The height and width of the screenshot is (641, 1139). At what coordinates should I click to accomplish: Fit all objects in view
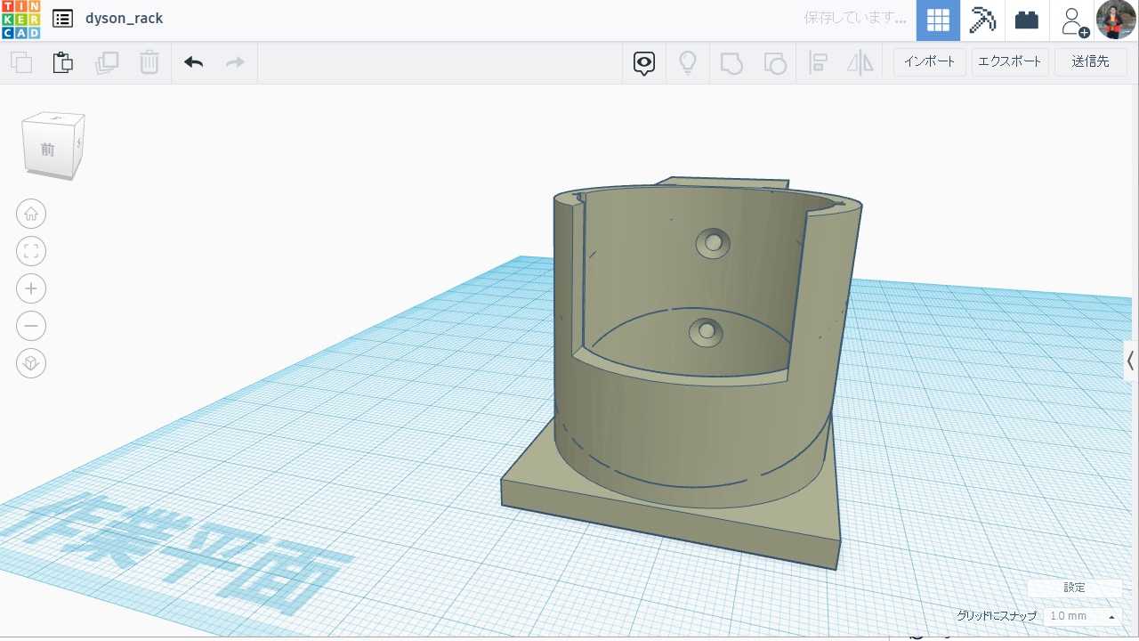pos(31,251)
